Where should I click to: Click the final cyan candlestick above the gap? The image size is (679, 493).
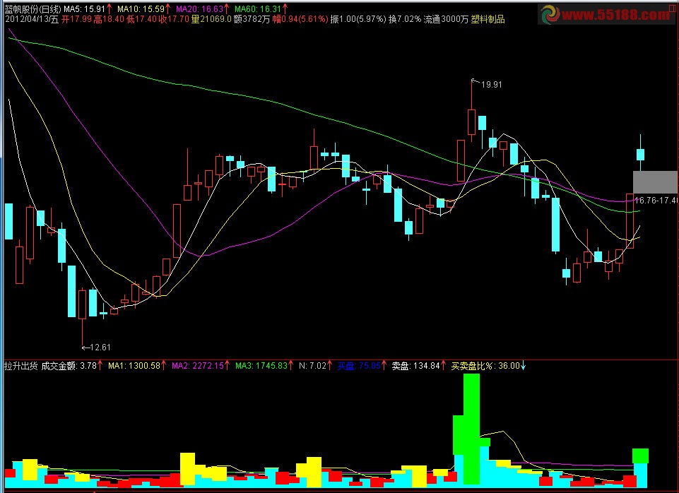pyautogui.click(x=640, y=155)
